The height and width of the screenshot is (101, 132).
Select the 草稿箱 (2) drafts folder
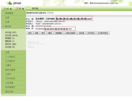click(x=10, y=38)
